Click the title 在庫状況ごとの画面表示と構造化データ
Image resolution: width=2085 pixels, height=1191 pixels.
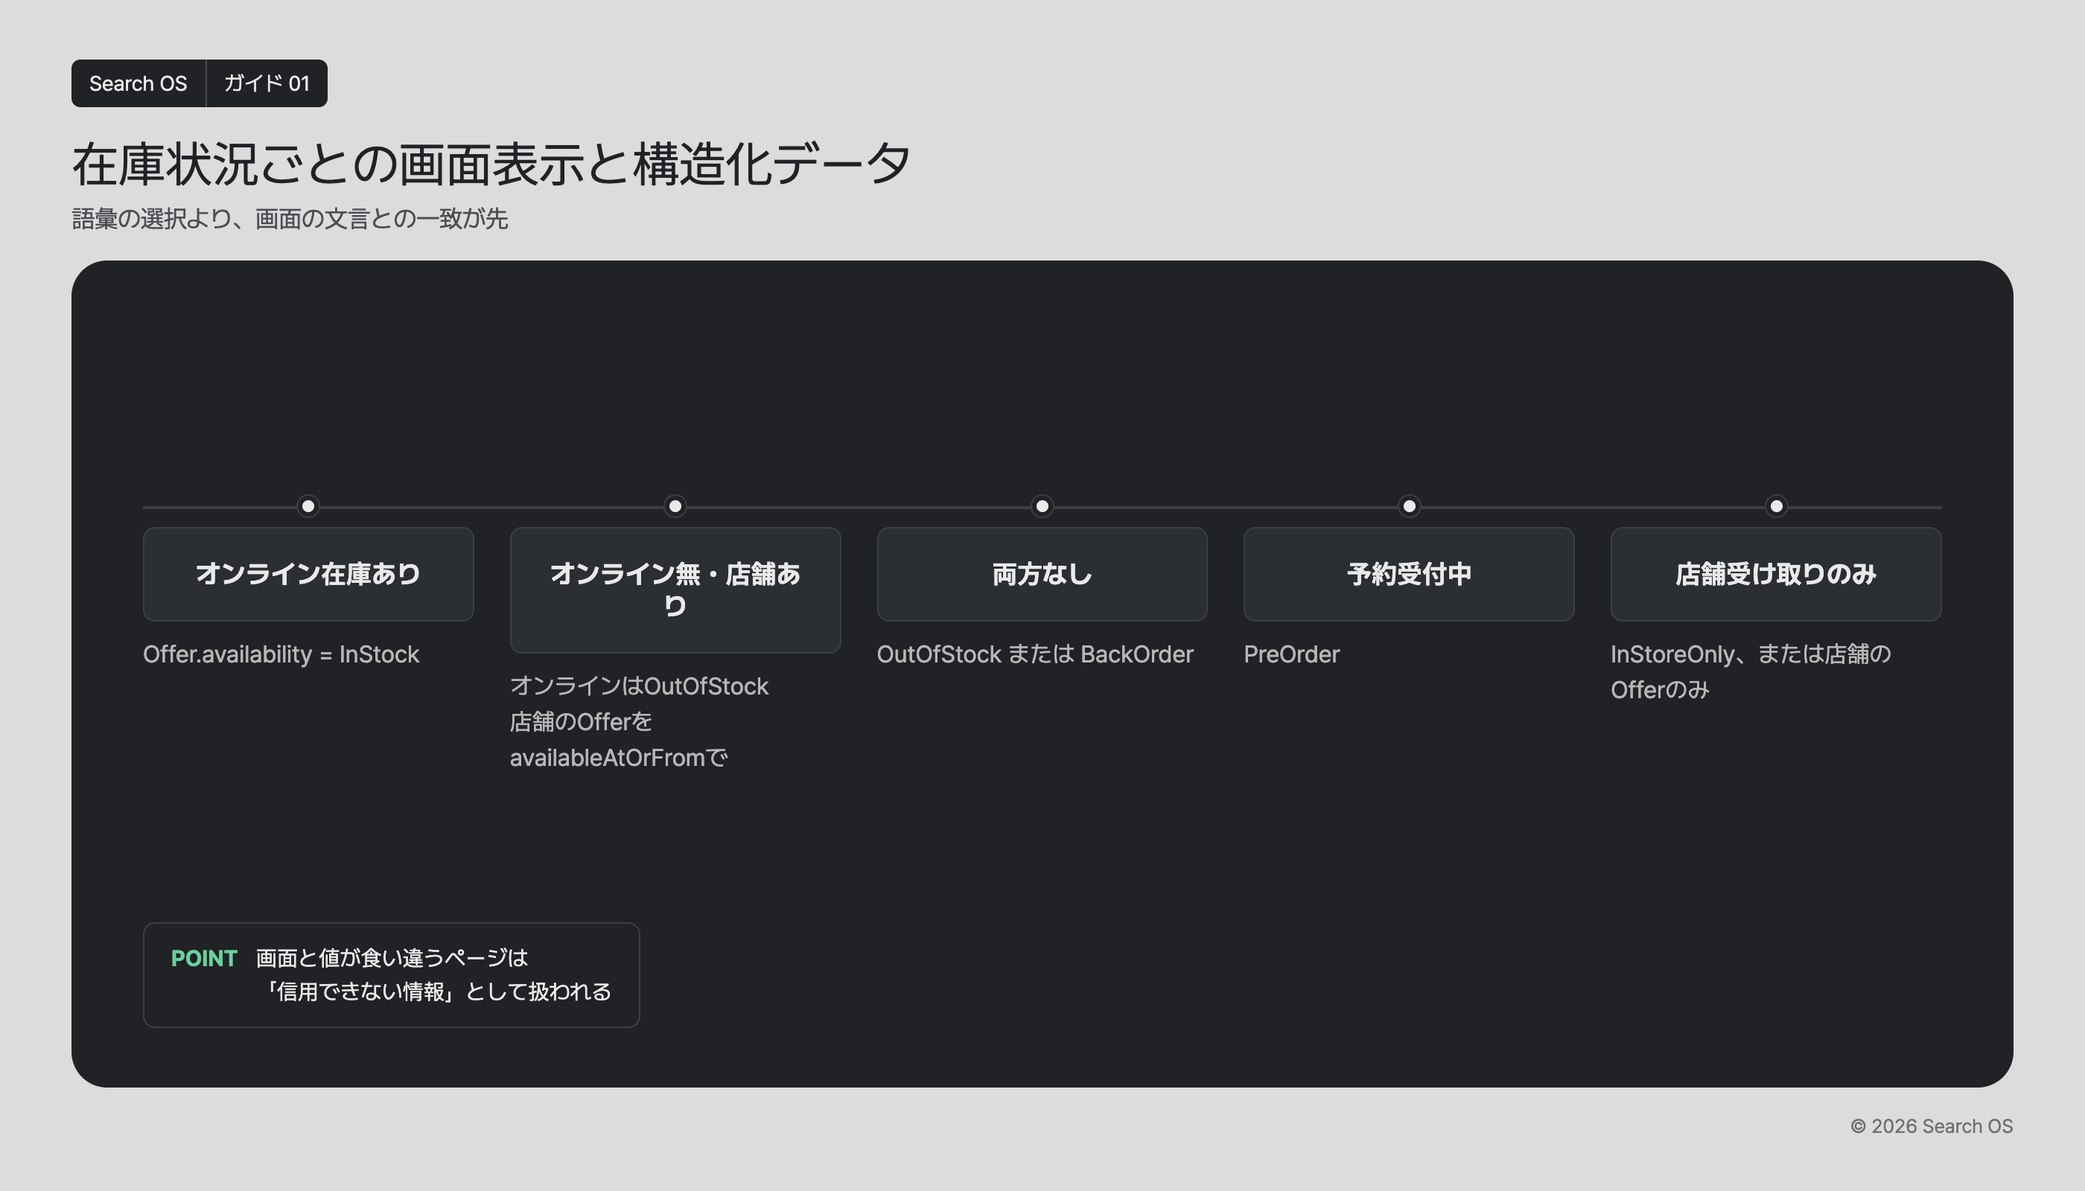pyautogui.click(x=491, y=165)
